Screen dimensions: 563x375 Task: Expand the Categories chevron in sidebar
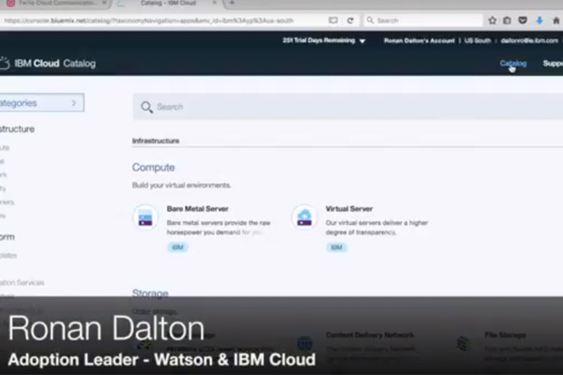[73, 103]
